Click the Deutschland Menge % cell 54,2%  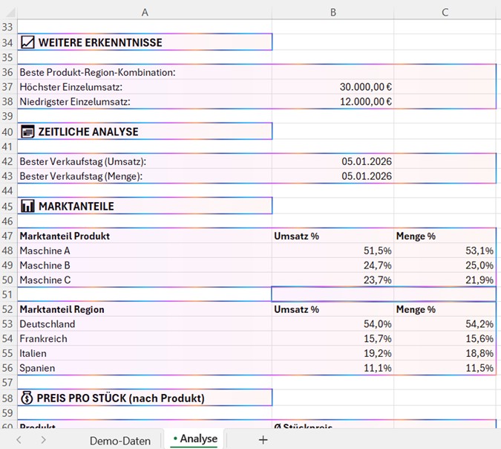(445, 324)
